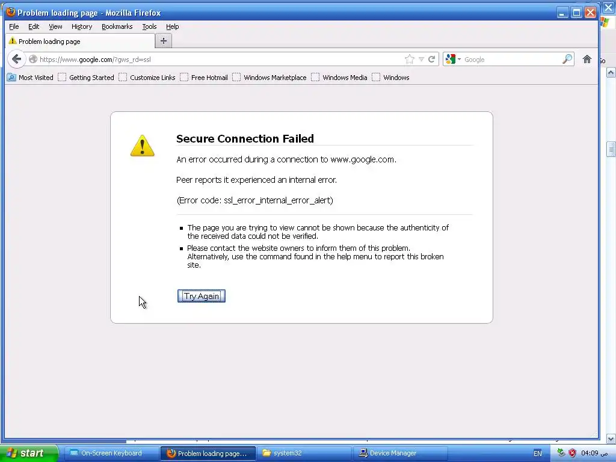
Task: Bookmark this page with the star icon
Action: pyautogui.click(x=409, y=60)
